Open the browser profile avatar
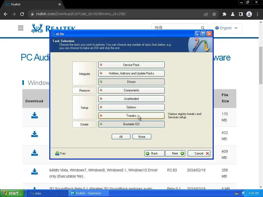 click(x=249, y=14)
